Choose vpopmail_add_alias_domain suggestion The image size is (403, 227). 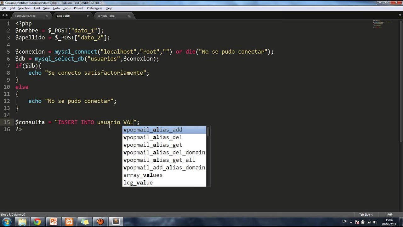[164, 168]
